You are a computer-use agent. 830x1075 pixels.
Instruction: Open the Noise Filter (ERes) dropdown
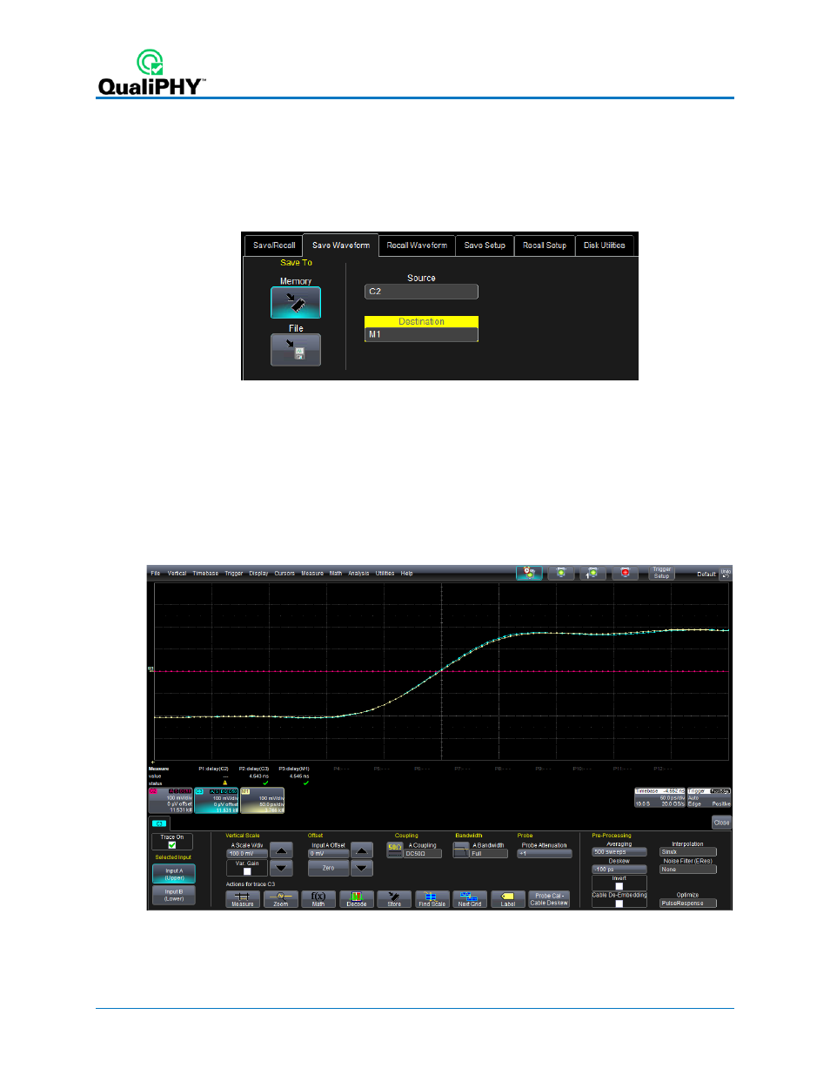pyautogui.click(x=688, y=870)
